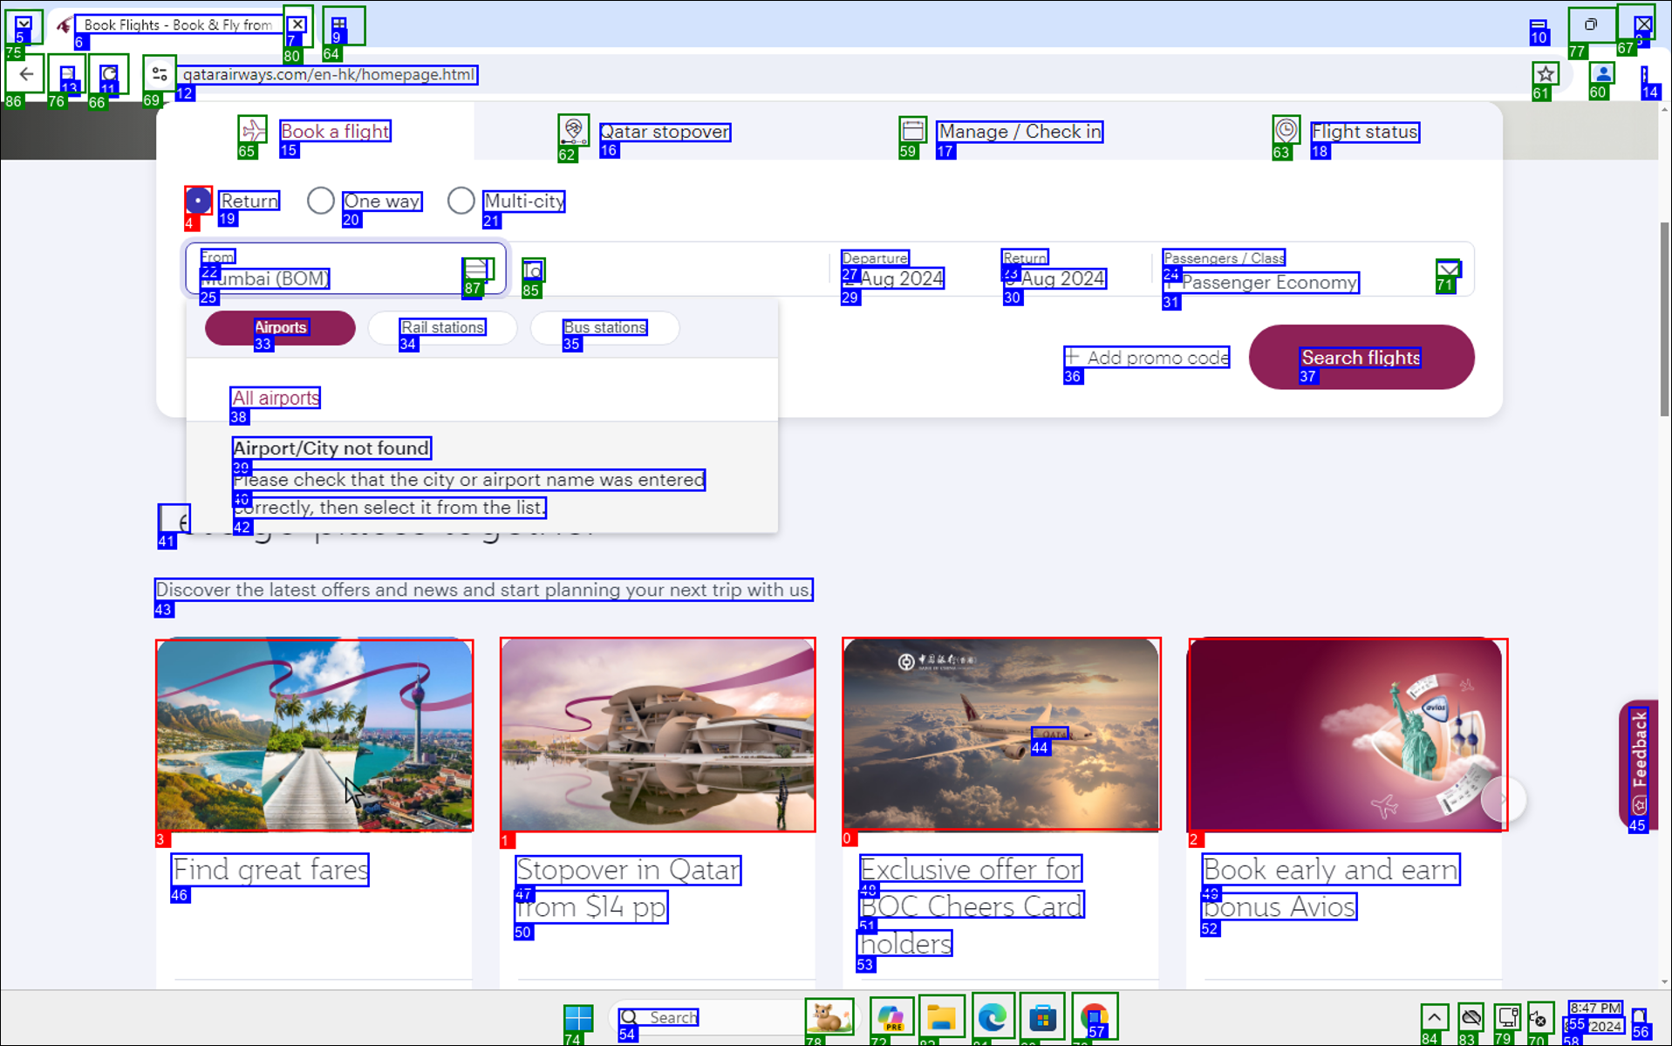Click the Search flights button
Image resolution: width=1672 pixels, height=1046 pixels.
[x=1361, y=358]
